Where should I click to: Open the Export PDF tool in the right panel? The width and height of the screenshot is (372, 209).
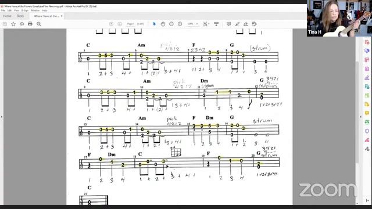click(367, 87)
